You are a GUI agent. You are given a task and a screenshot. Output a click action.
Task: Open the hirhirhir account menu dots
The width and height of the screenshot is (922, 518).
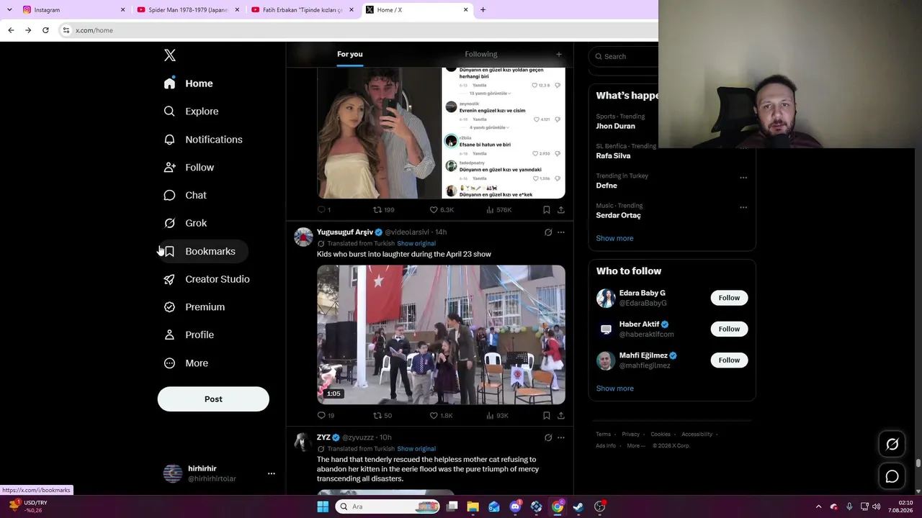click(x=272, y=473)
